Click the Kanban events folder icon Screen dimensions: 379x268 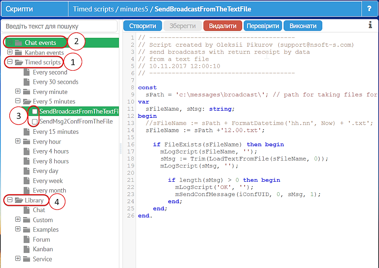tap(19, 53)
